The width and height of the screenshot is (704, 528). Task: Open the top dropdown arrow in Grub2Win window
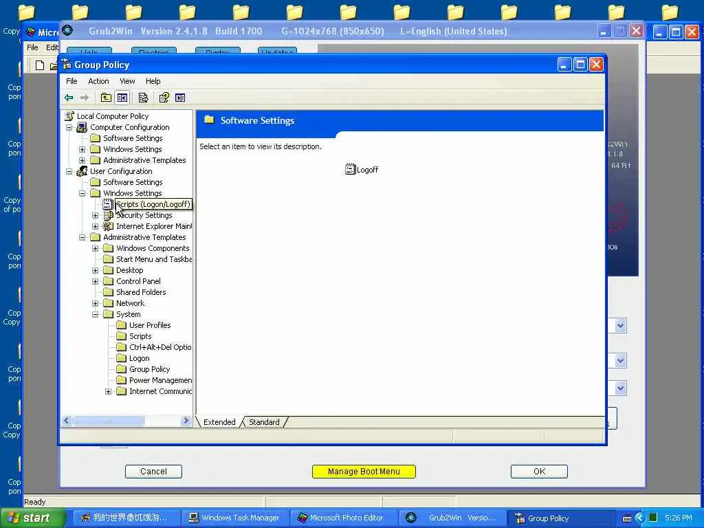[x=620, y=325]
